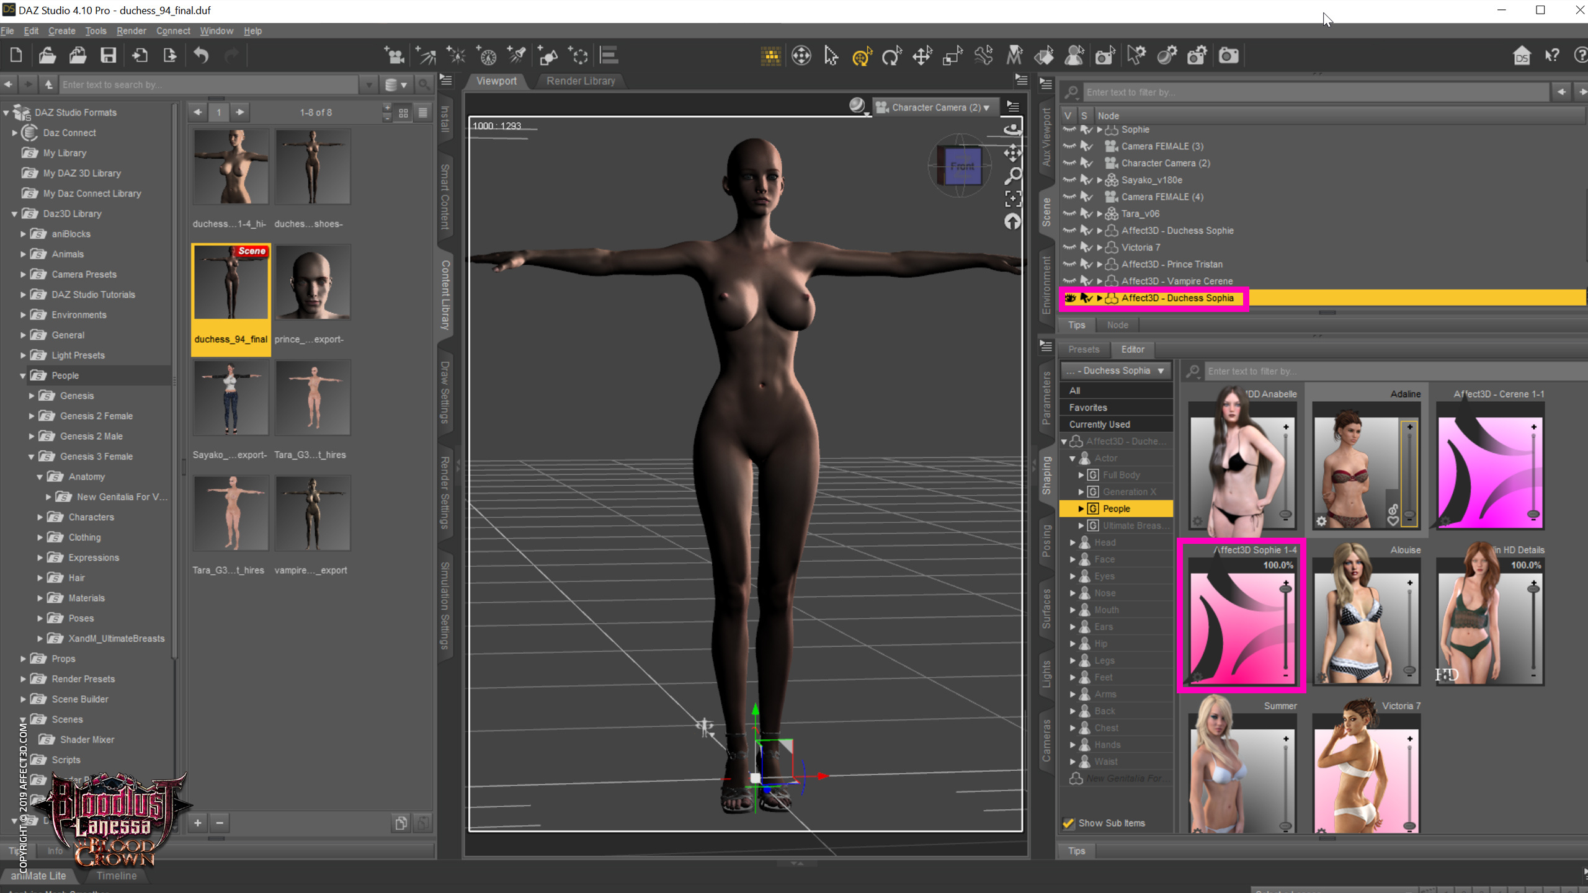The height and width of the screenshot is (893, 1588).
Task: Switch to the Render Library tab
Action: pos(581,81)
